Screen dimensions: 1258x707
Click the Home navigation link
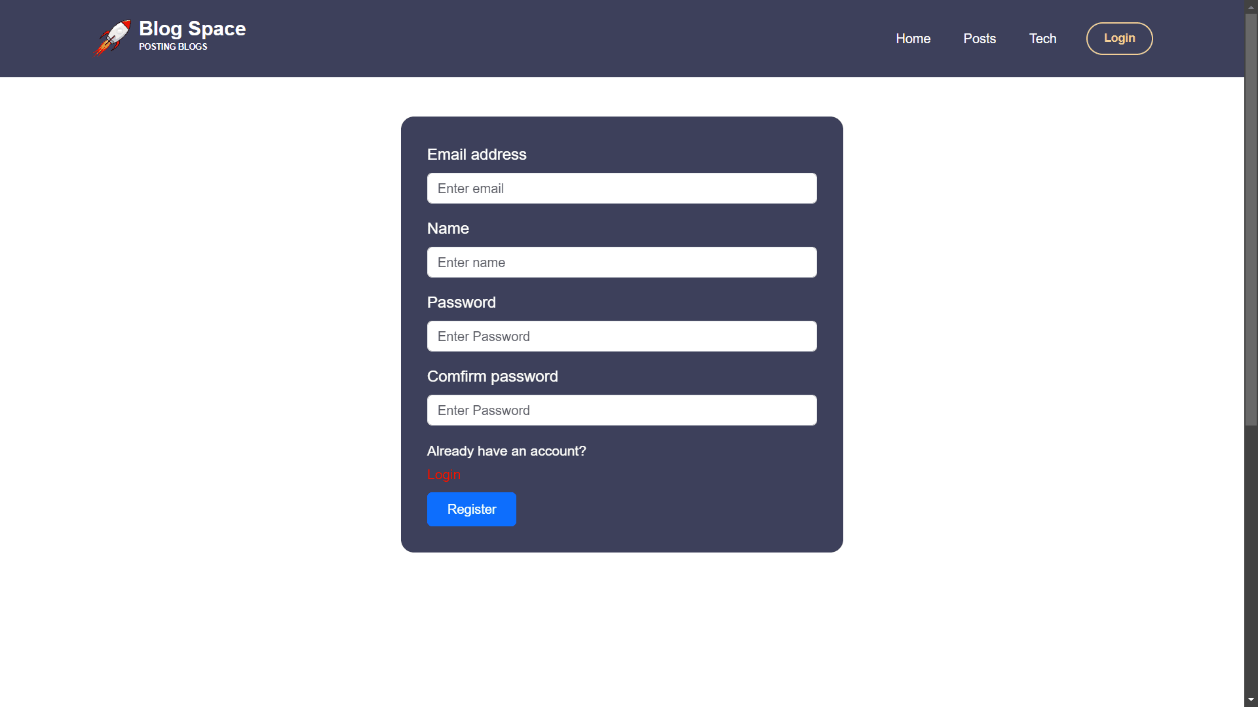tap(913, 39)
